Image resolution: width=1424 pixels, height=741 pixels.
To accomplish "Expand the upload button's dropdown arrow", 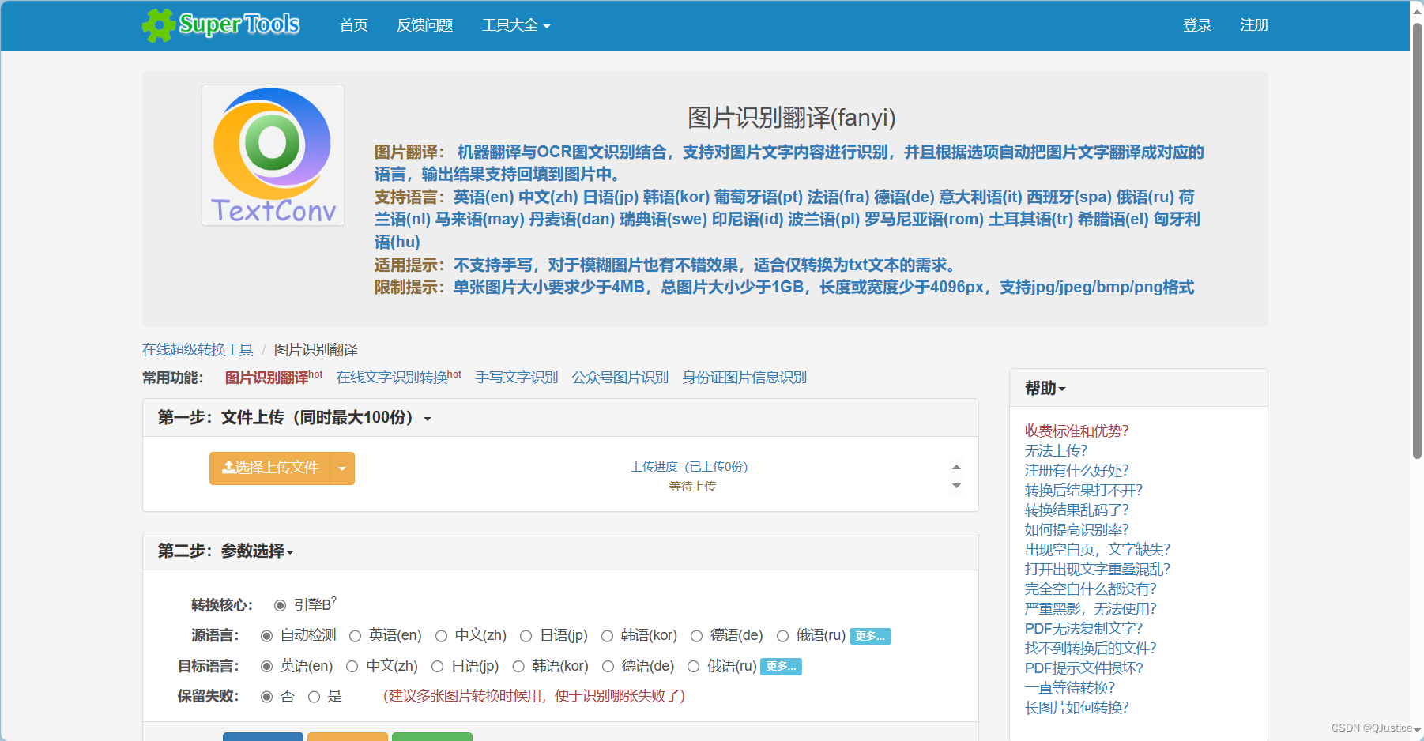I will click(341, 468).
